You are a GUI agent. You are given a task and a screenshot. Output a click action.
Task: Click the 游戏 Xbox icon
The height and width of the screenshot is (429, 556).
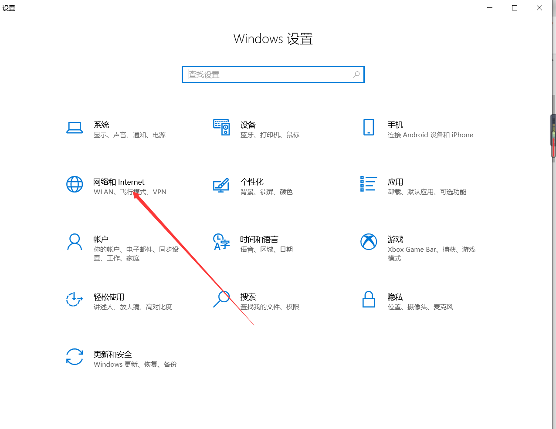pyautogui.click(x=369, y=242)
